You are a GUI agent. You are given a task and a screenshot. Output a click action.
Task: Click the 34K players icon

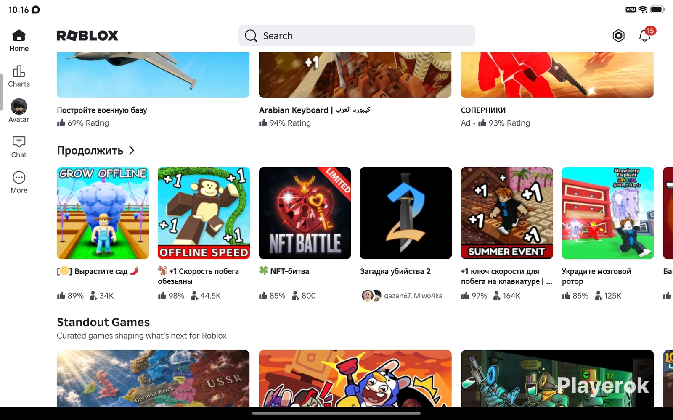click(x=93, y=296)
